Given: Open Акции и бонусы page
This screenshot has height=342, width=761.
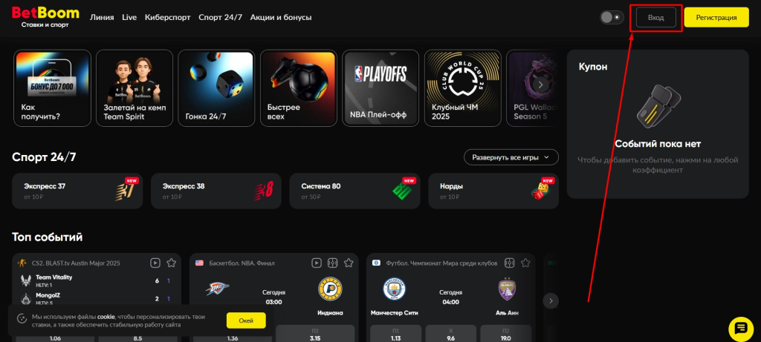Looking at the screenshot, I should [281, 18].
